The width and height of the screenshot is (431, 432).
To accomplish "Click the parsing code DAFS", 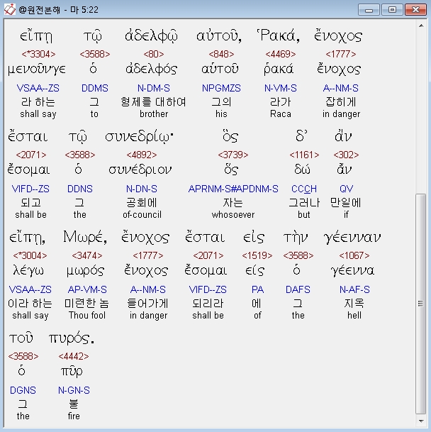I will [x=298, y=289].
